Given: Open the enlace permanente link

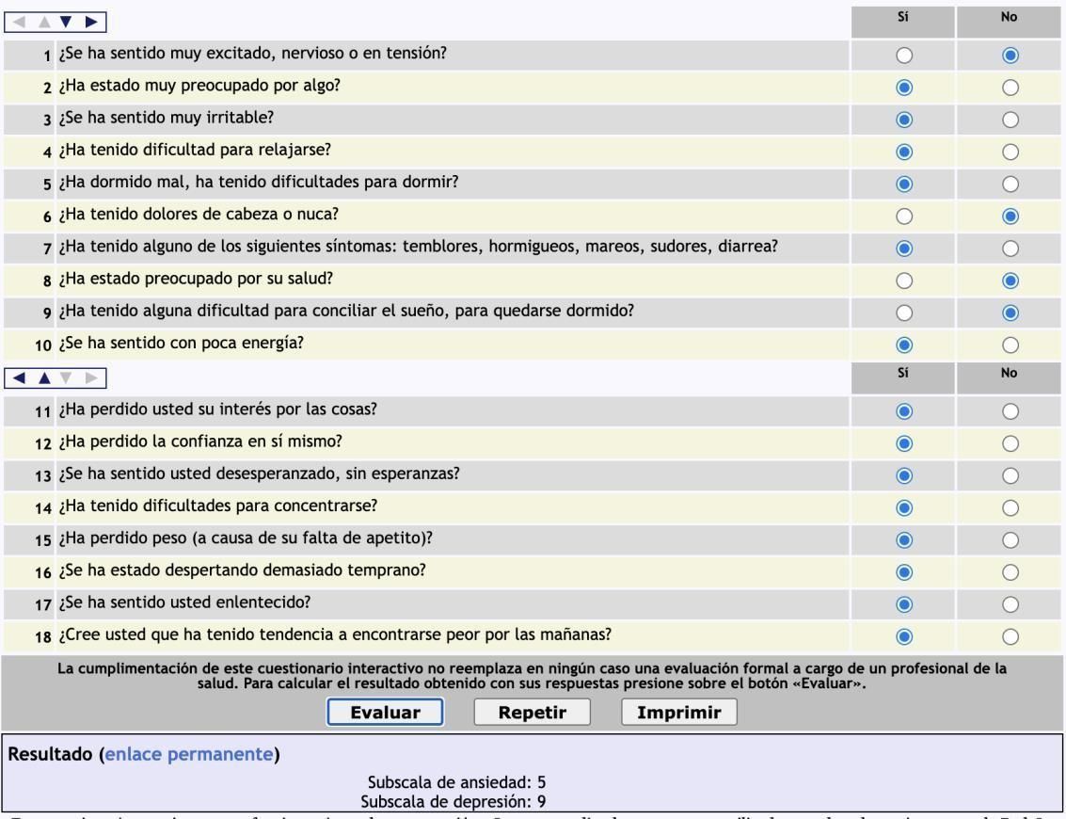Looking at the screenshot, I should click(189, 754).
